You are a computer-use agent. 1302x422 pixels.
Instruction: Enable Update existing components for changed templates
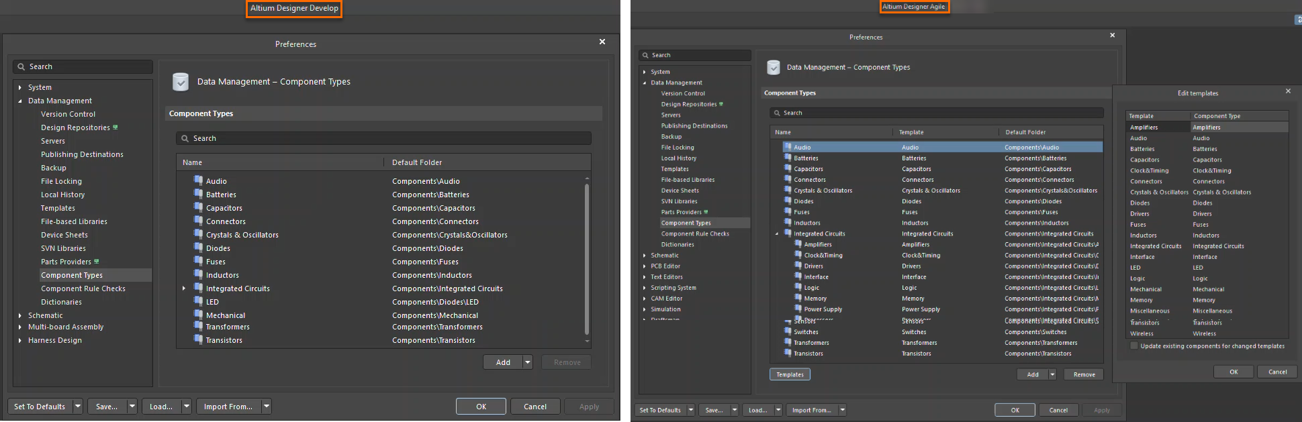point(1134,346)
